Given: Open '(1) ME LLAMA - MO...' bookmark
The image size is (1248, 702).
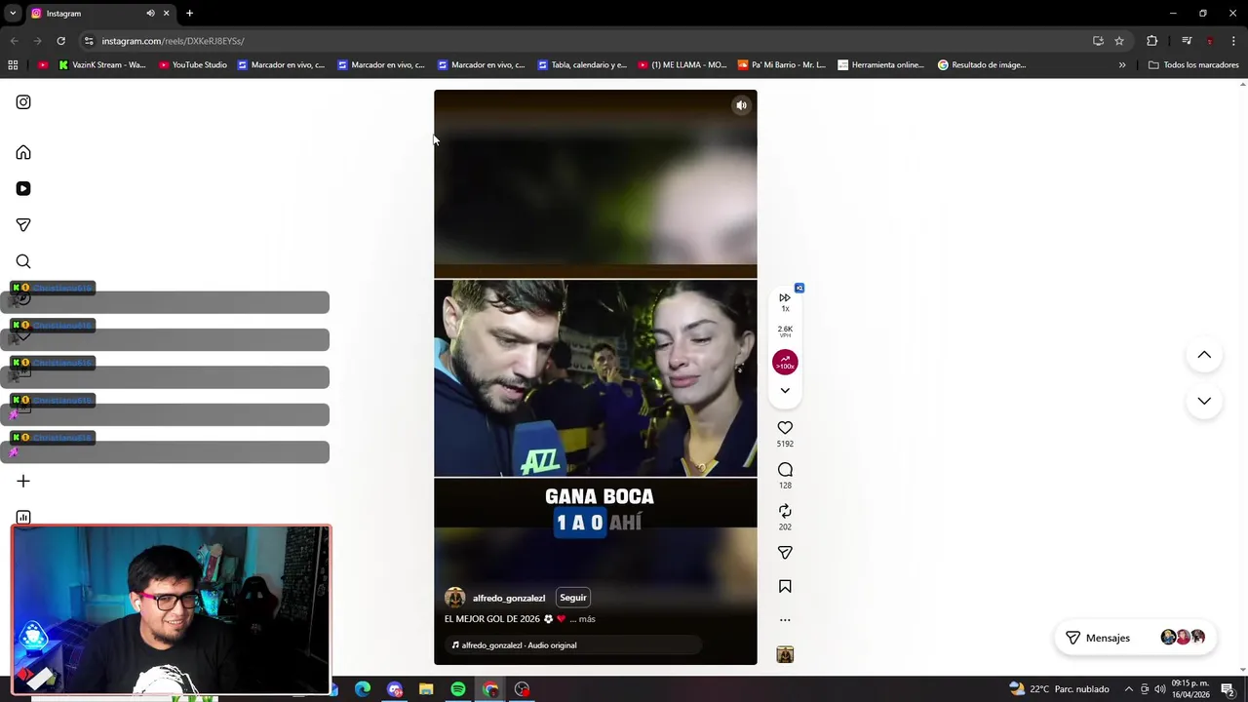Looking at the screenshot, I should (x=682, y=65).
